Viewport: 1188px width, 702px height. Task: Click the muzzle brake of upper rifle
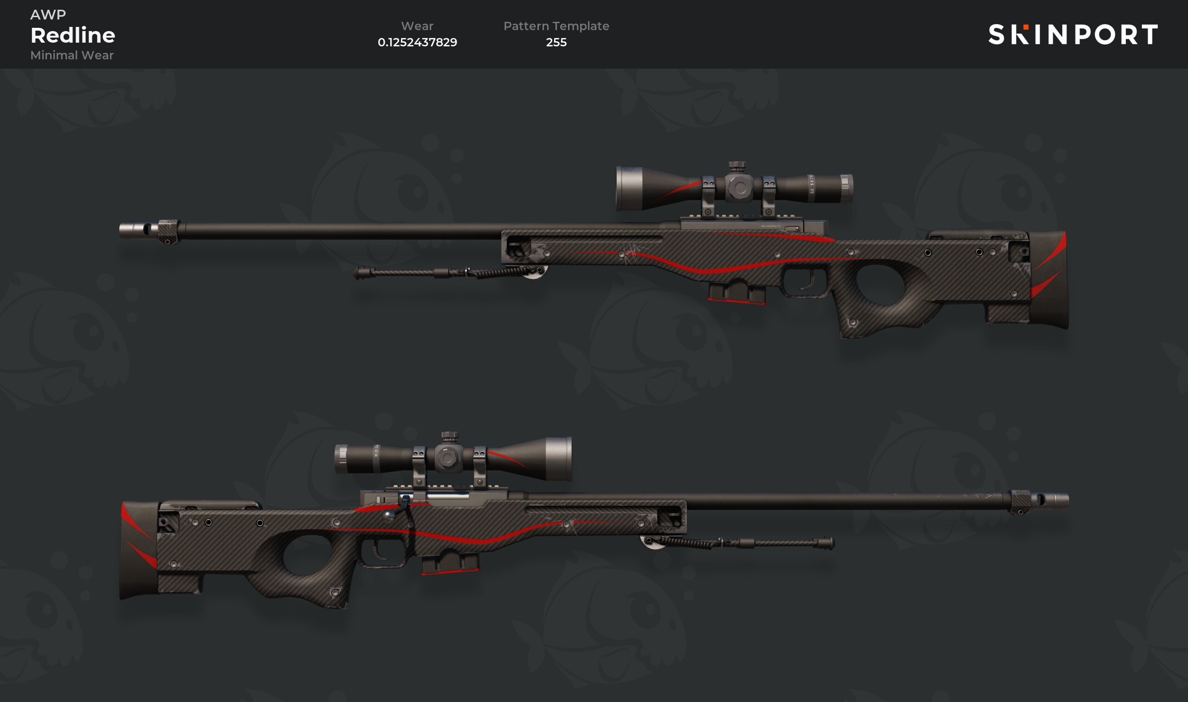click(148, 231)
